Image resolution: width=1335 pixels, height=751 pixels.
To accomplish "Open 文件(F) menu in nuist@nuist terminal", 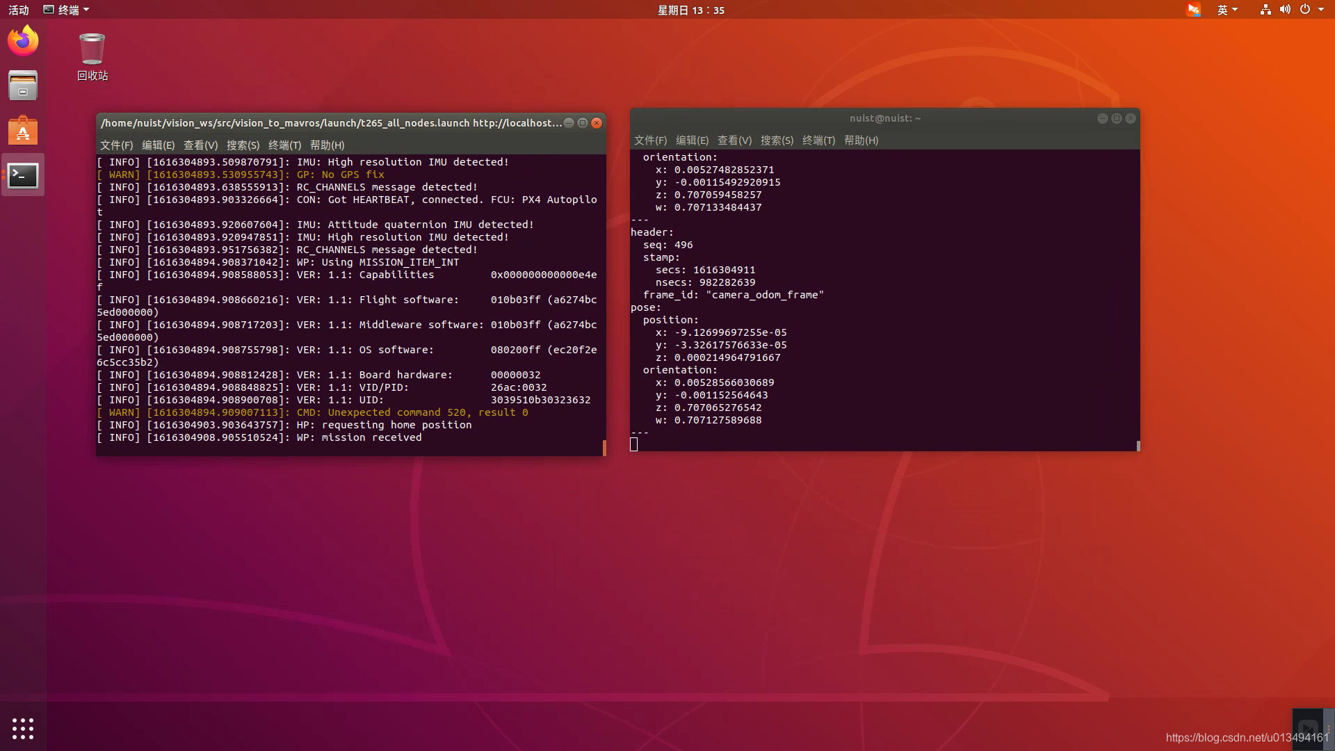I will pos(650,140).
